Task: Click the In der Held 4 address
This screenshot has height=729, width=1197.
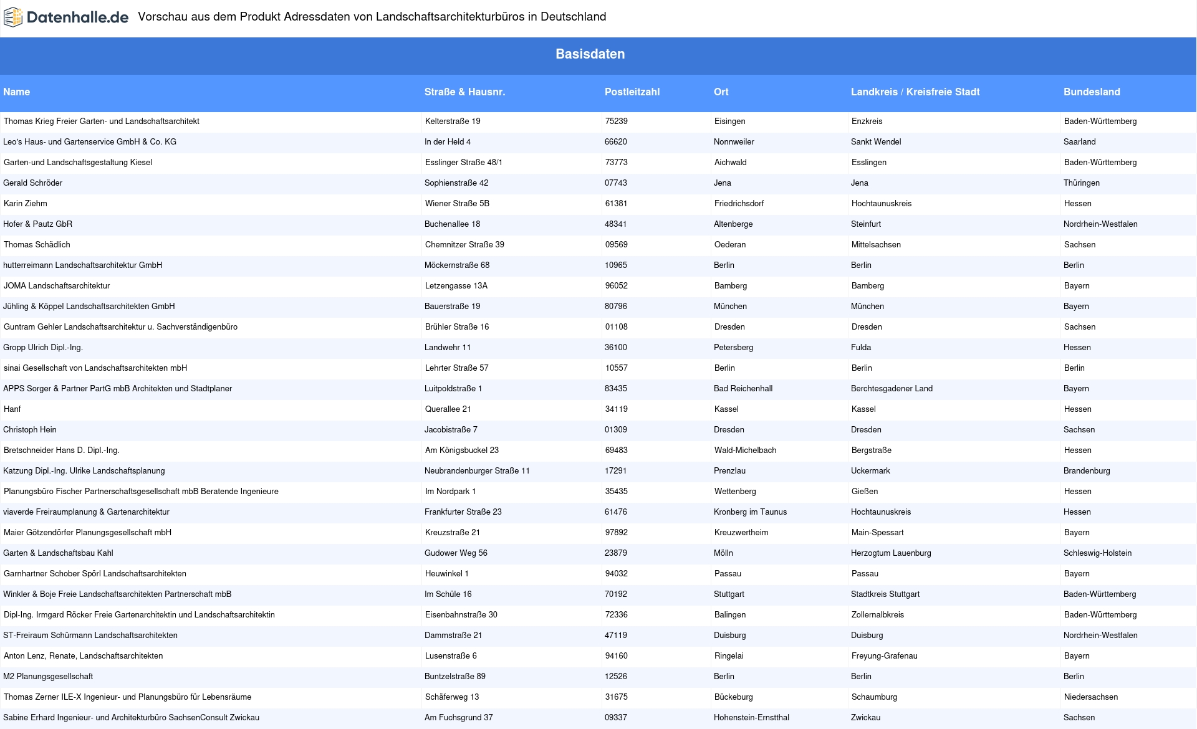Action: [x=448, y=142]
